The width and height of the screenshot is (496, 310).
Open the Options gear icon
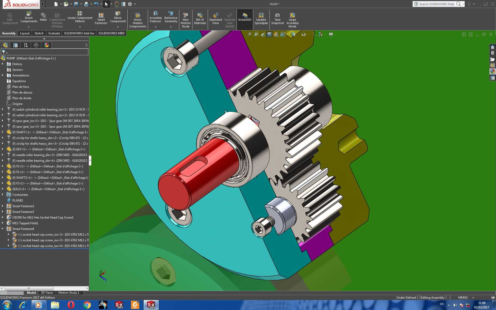130,4
